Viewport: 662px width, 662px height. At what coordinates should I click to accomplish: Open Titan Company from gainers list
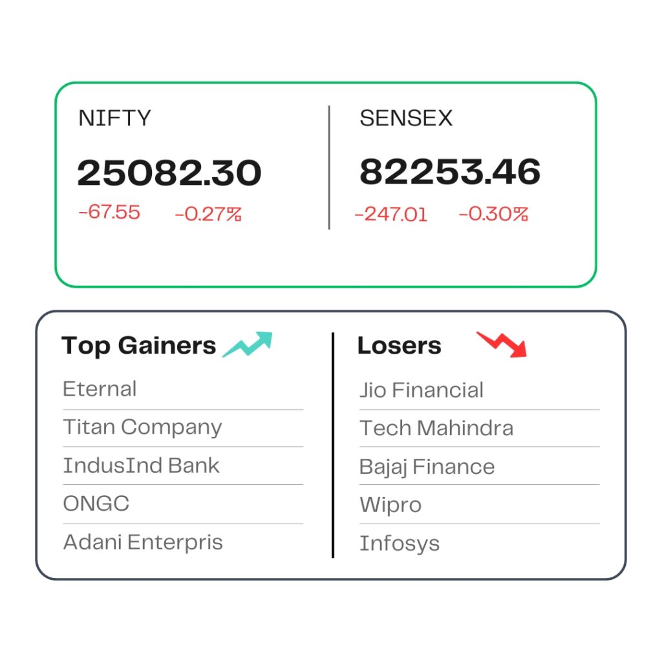(x=142, y=427)
